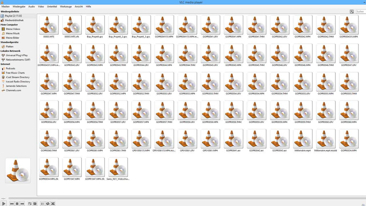The height and width of the screenshot is (206, 366).
Task: Toggle loop repeat mode
Action: pyautogui.click(x=48, y=204)
